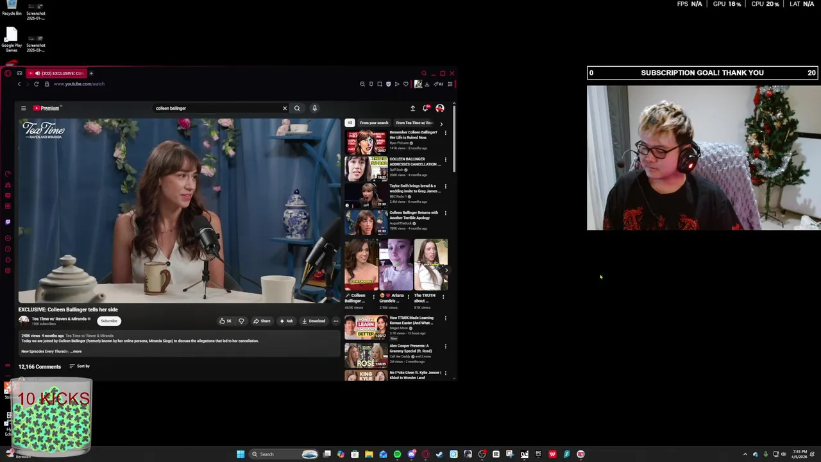
Task: Select the 'From your search' chip
Action: tap(374, 123)
